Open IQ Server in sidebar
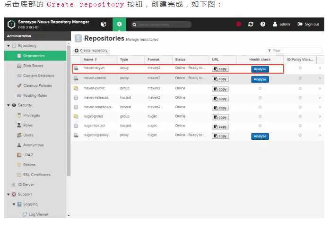Image resolution: width=330 pixels, height=228 pixels. [26, 185]
